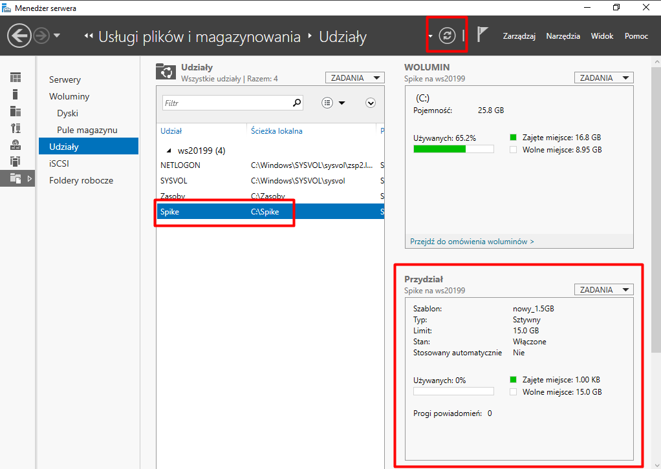Open ZADANIA dropdown in Udziały panel
Image resolution: width=661 pixels, height=469 pixels.
[x=354, y=78]
